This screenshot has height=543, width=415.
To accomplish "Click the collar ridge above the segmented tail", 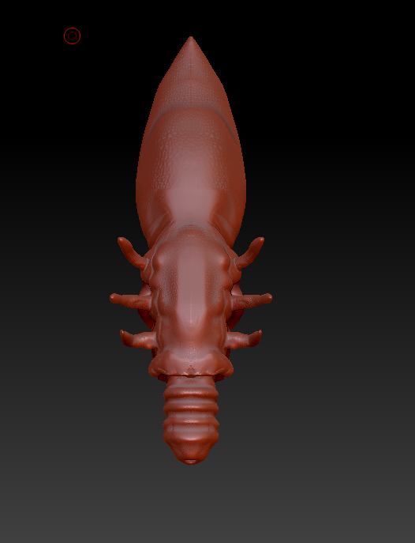I will point(191,364).
